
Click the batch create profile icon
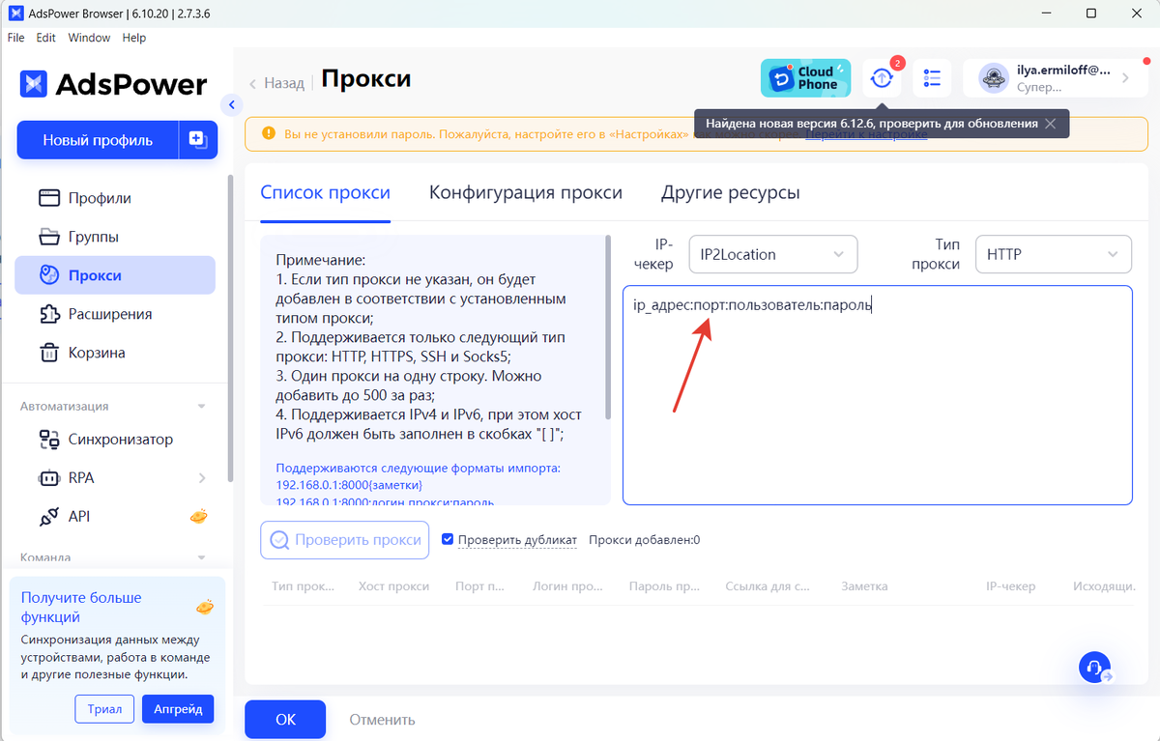pyautogui.click(x=198, y=140)
